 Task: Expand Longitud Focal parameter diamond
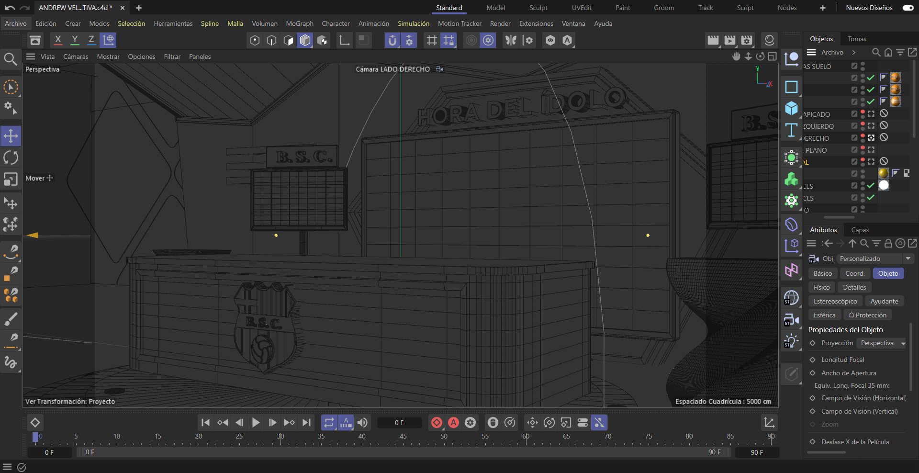tap(812, 360)
